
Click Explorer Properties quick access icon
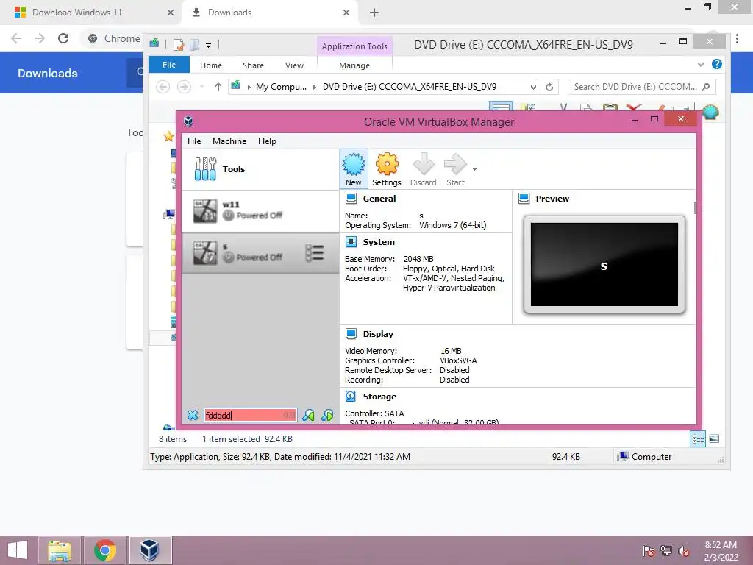[x=178, y=45]
